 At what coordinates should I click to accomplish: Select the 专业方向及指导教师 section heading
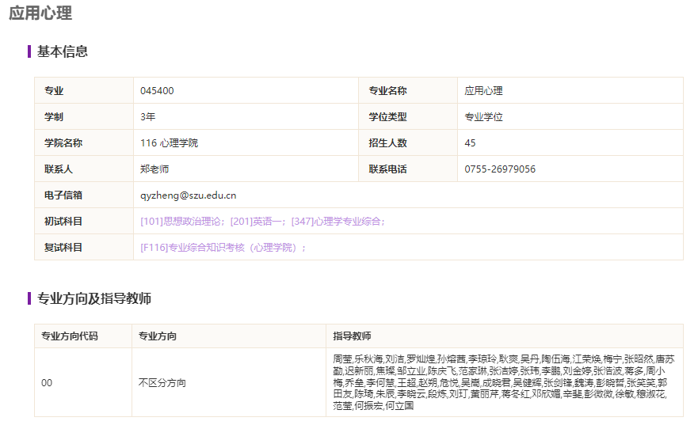[93, 299]
